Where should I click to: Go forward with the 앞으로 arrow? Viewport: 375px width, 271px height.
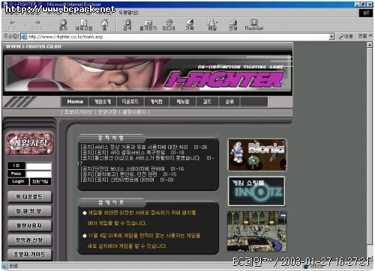[37, 25]
